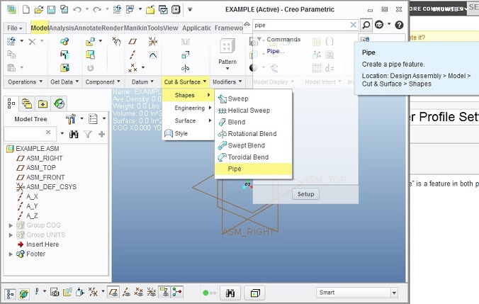
Task: Click the Setup button in the search panel
Action: point(306,194)
